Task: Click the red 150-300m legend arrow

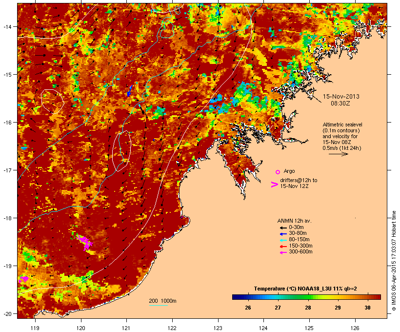Action: click(x=283, y=247)
